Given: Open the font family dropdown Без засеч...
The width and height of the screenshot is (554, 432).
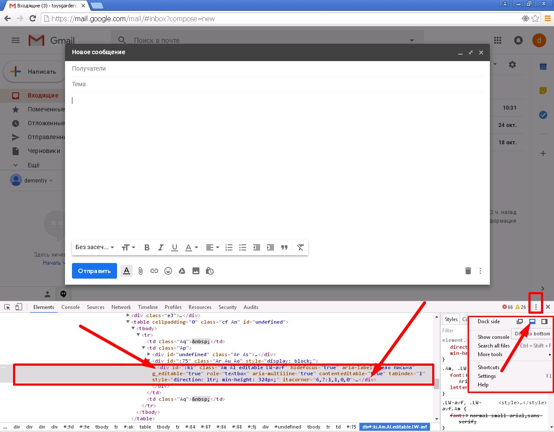Looking at the screenshot, I should coord(95,247).
